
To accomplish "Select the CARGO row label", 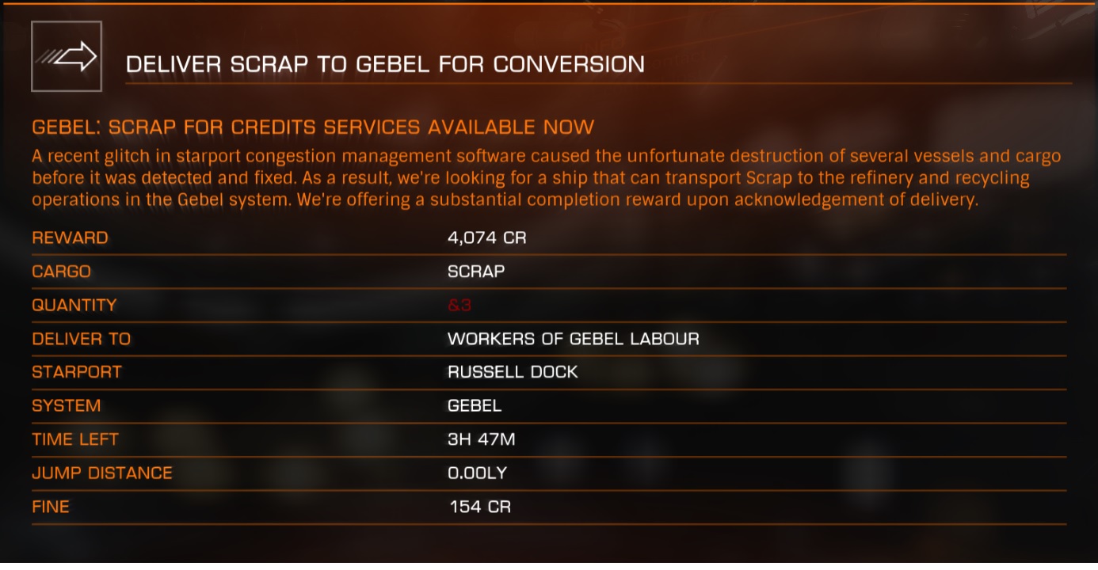I will (62, 272).
